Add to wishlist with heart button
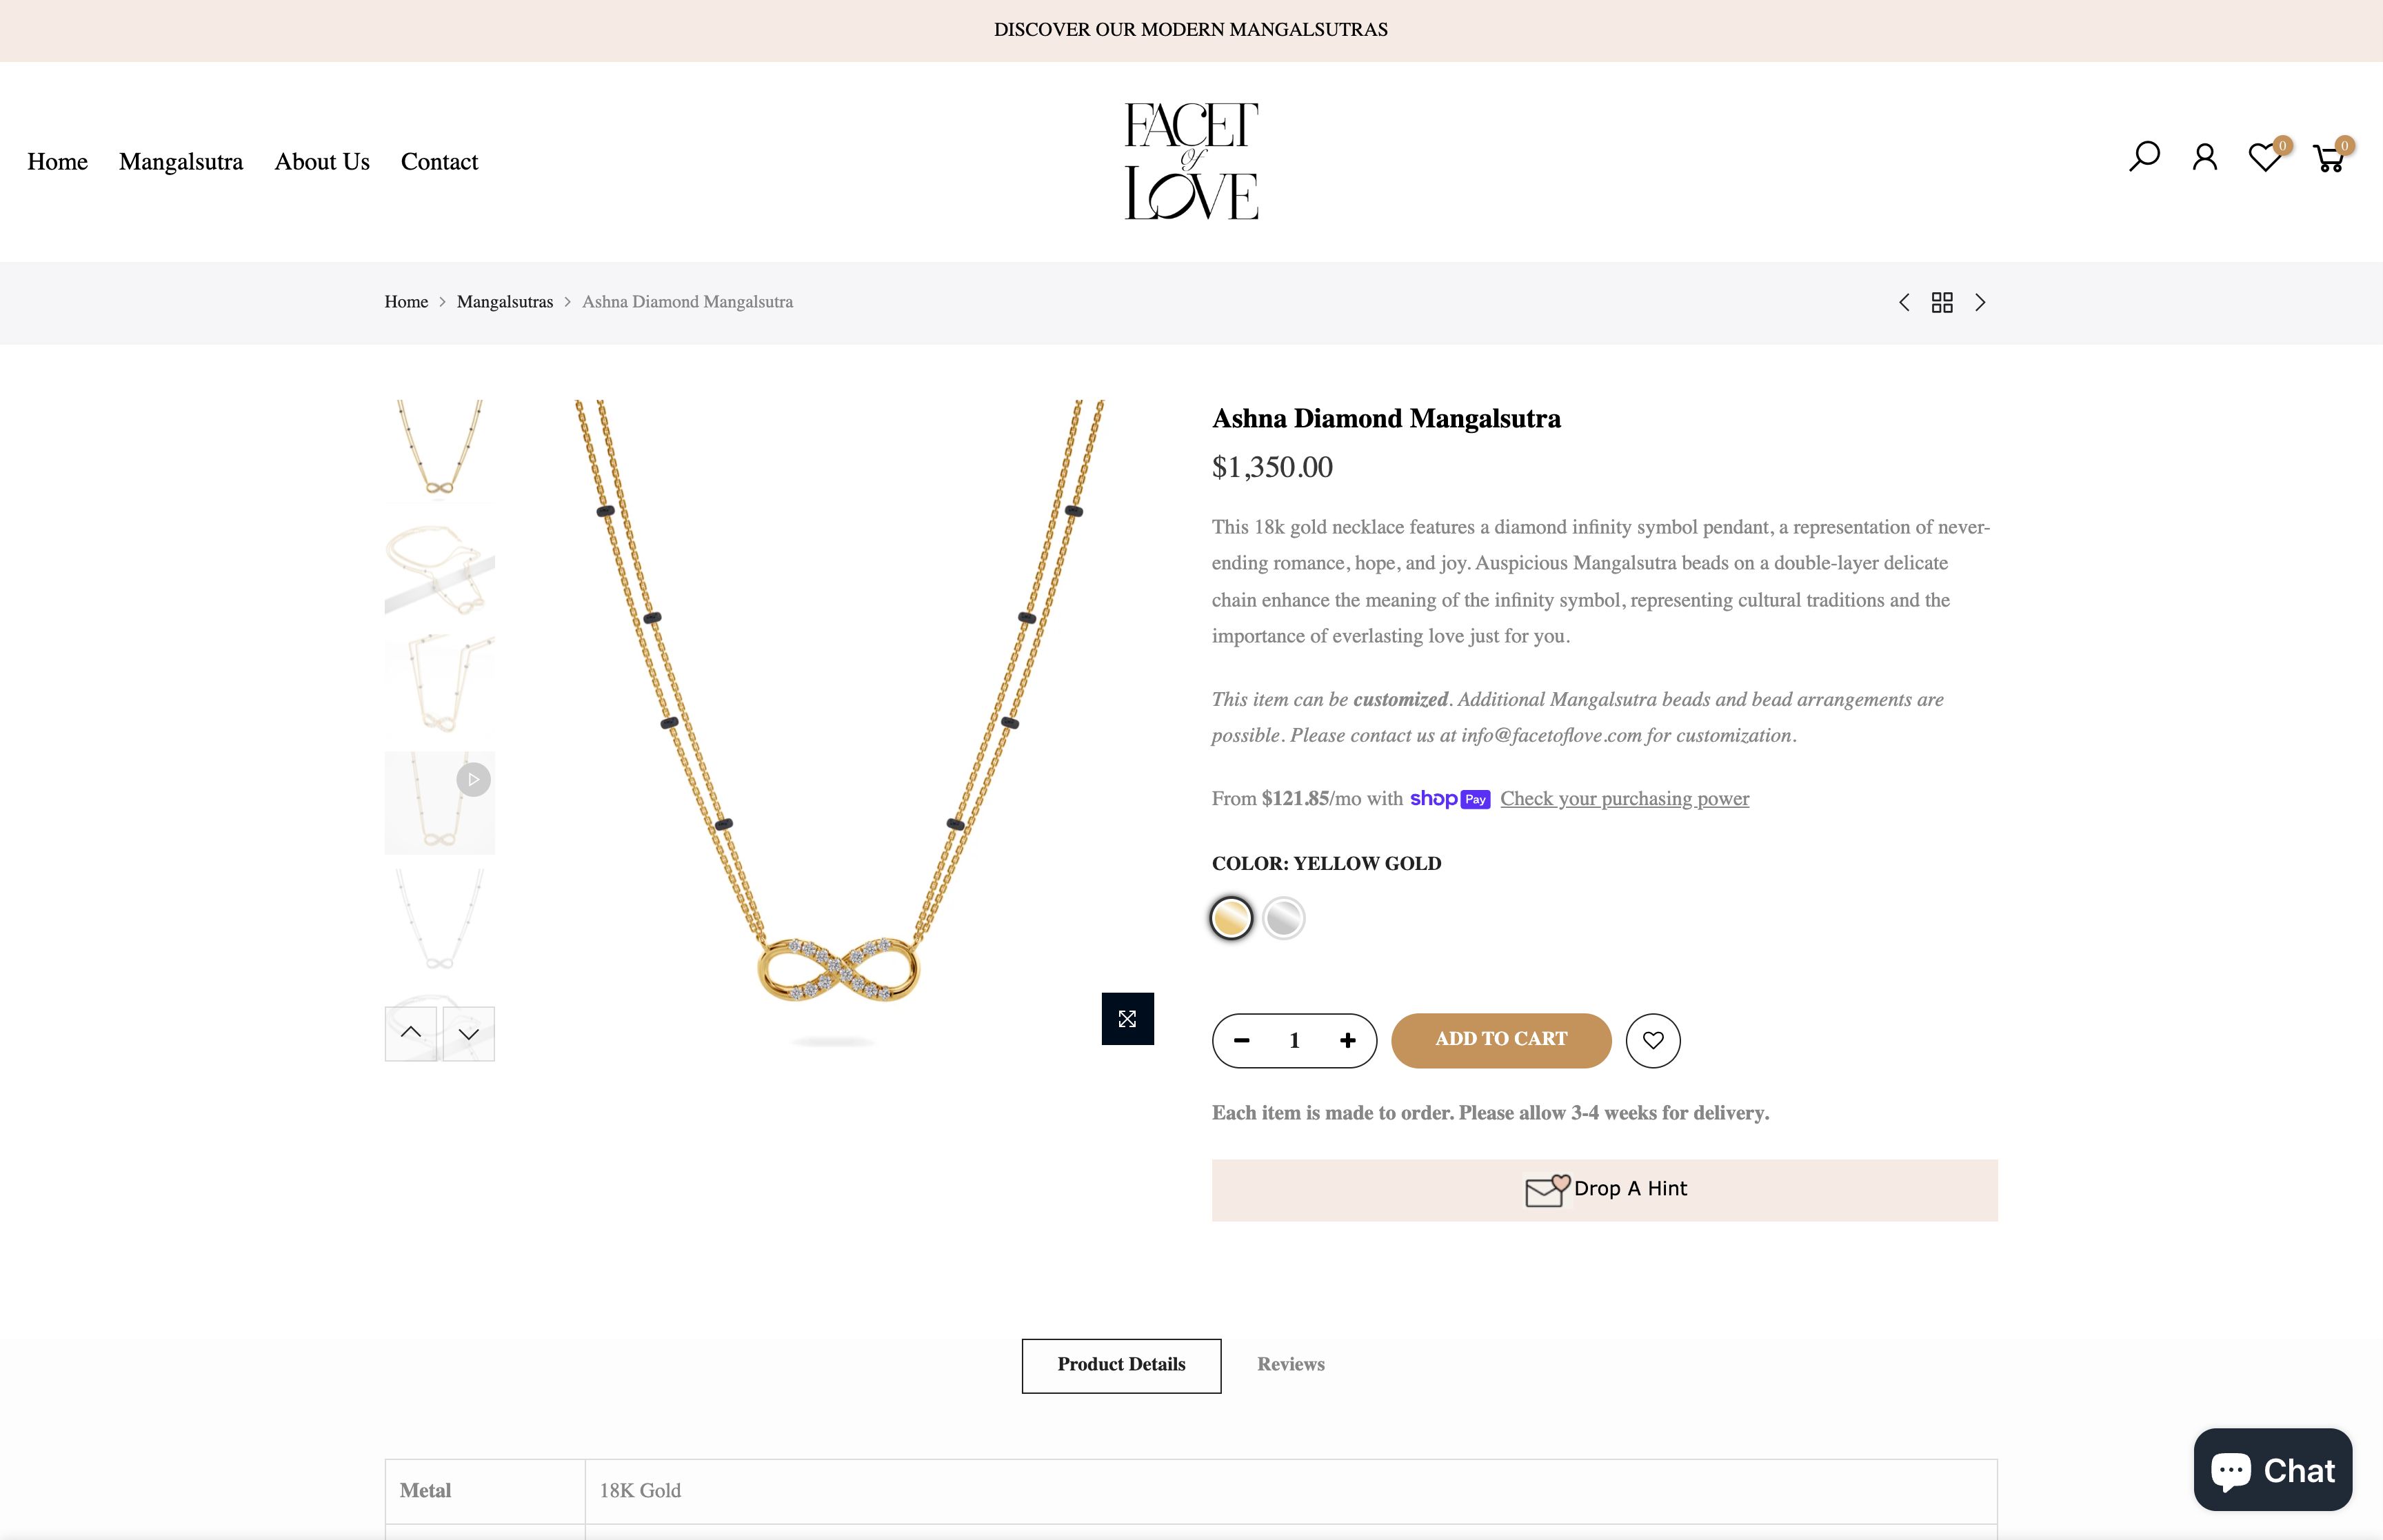Screen dimensions: 2383x1540 tap(1652, 1040)
